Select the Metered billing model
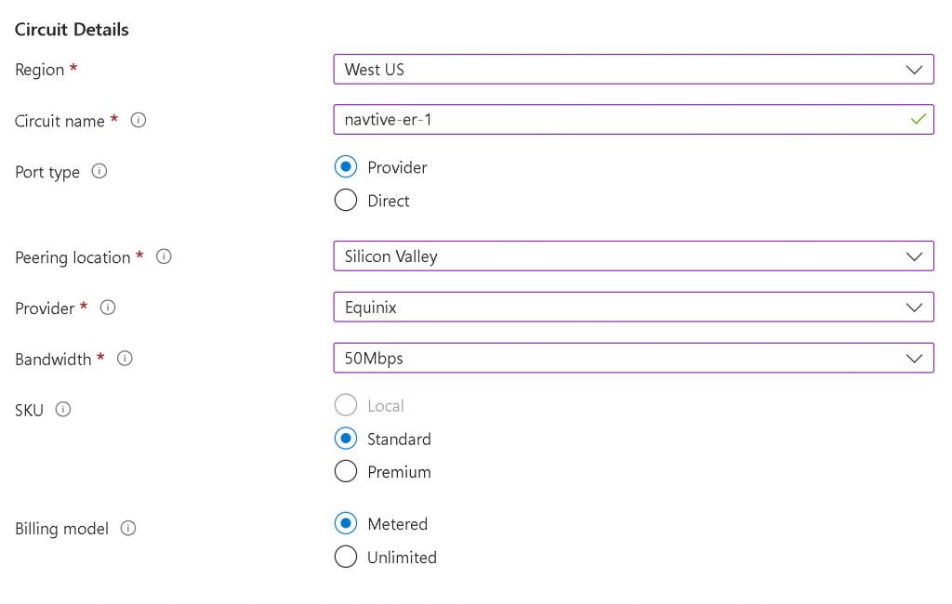Viewport: 952px width, 604px height. tap(346, 524)
